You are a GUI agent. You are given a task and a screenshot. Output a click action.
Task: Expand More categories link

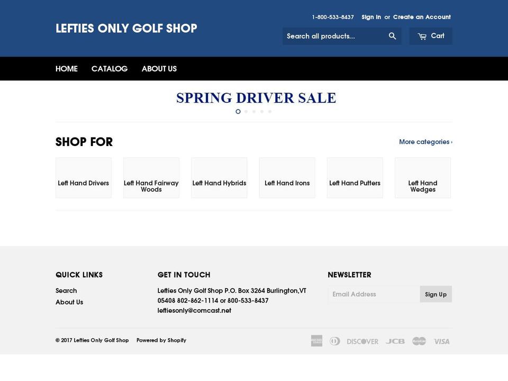(x=425, y=141)
